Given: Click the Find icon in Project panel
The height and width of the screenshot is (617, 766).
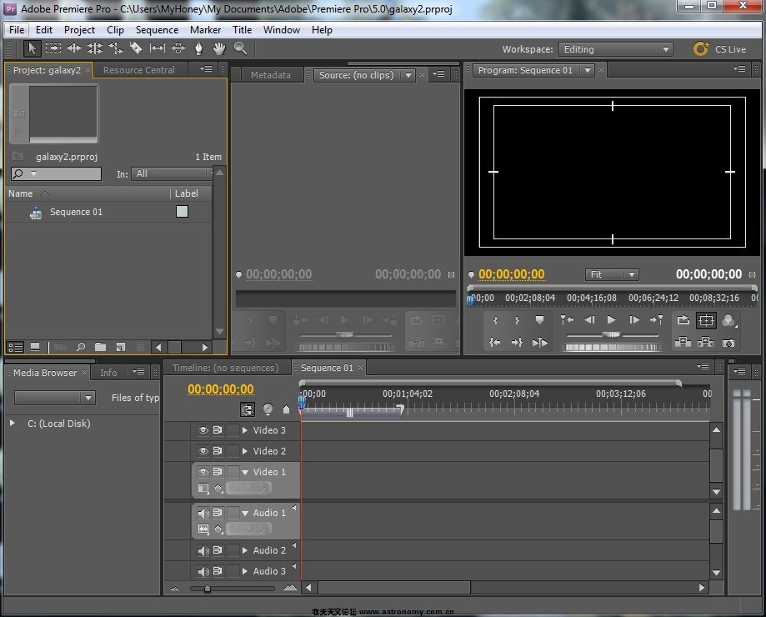Looking at the screenshot, I should [x=81, y=347].
